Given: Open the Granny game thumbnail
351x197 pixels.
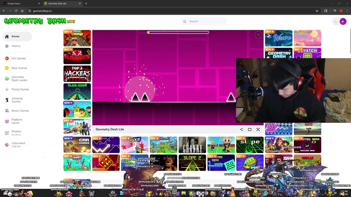Looking at the screenshot, I should pos(192,145).
